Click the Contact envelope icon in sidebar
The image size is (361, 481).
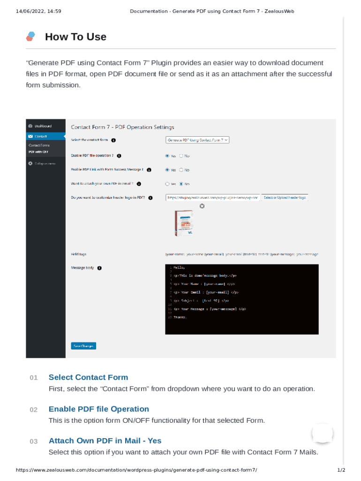tap(30, 136)
